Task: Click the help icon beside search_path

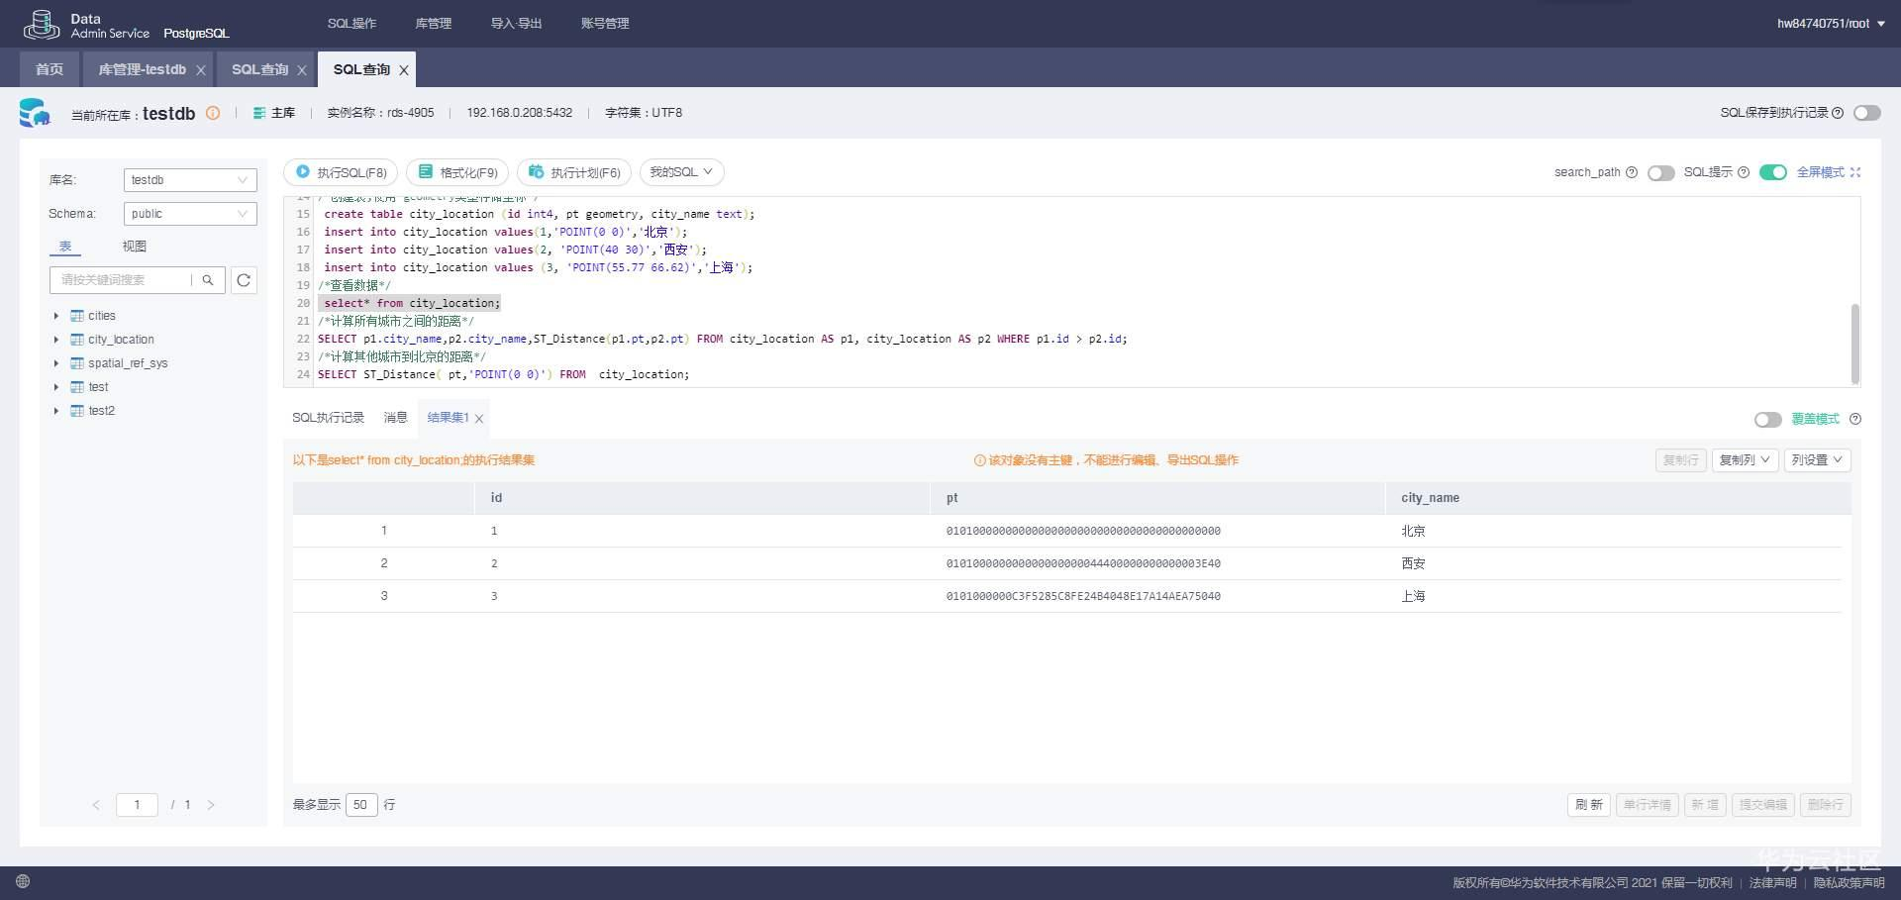Action: [x=1632, y=172]
